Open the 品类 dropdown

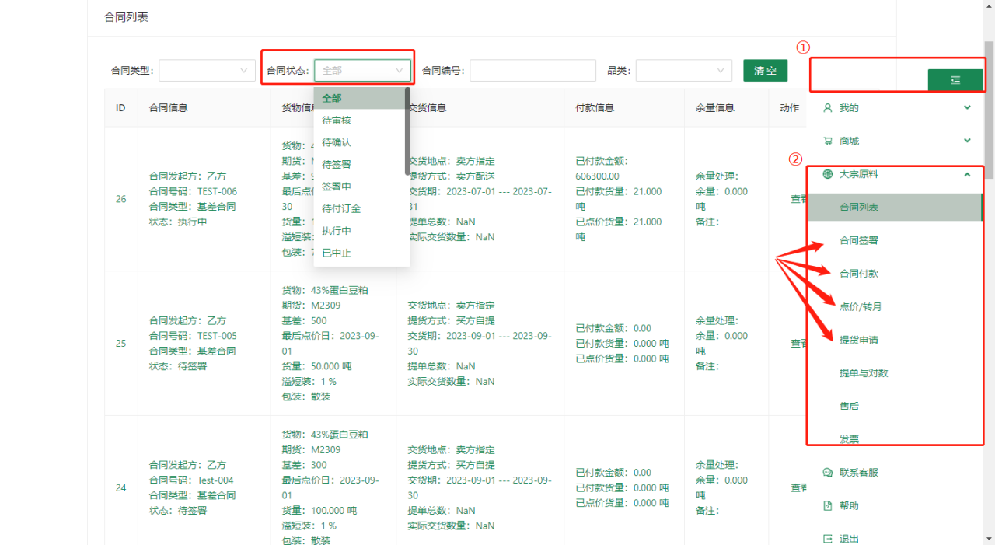(x=684, y=70)
